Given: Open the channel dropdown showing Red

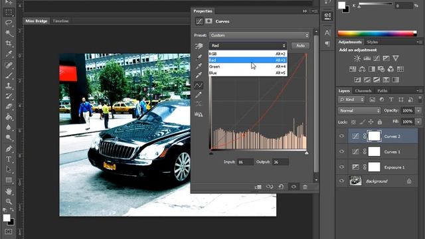Looking at the screenshot, I should click(x=248, y=46).
